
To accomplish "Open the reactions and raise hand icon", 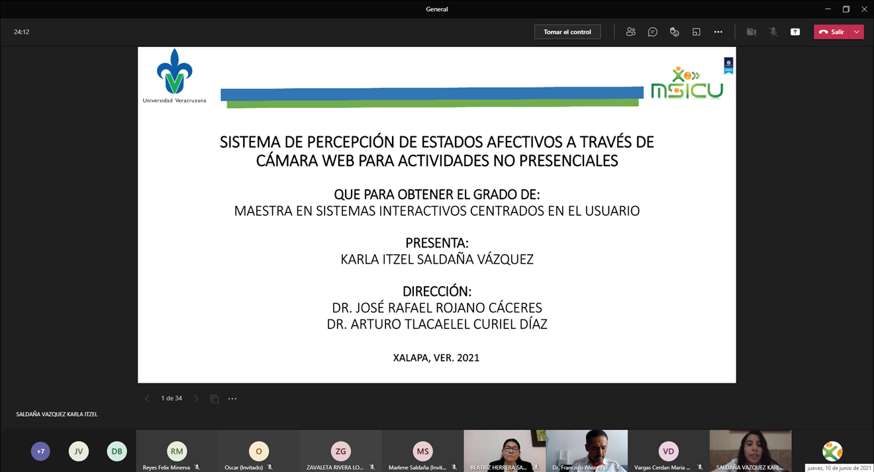I will [674, 32].
